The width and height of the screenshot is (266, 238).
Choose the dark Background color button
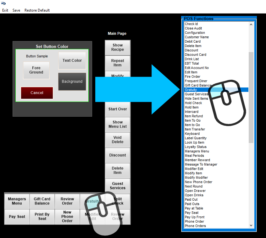[x=72, y=82]
